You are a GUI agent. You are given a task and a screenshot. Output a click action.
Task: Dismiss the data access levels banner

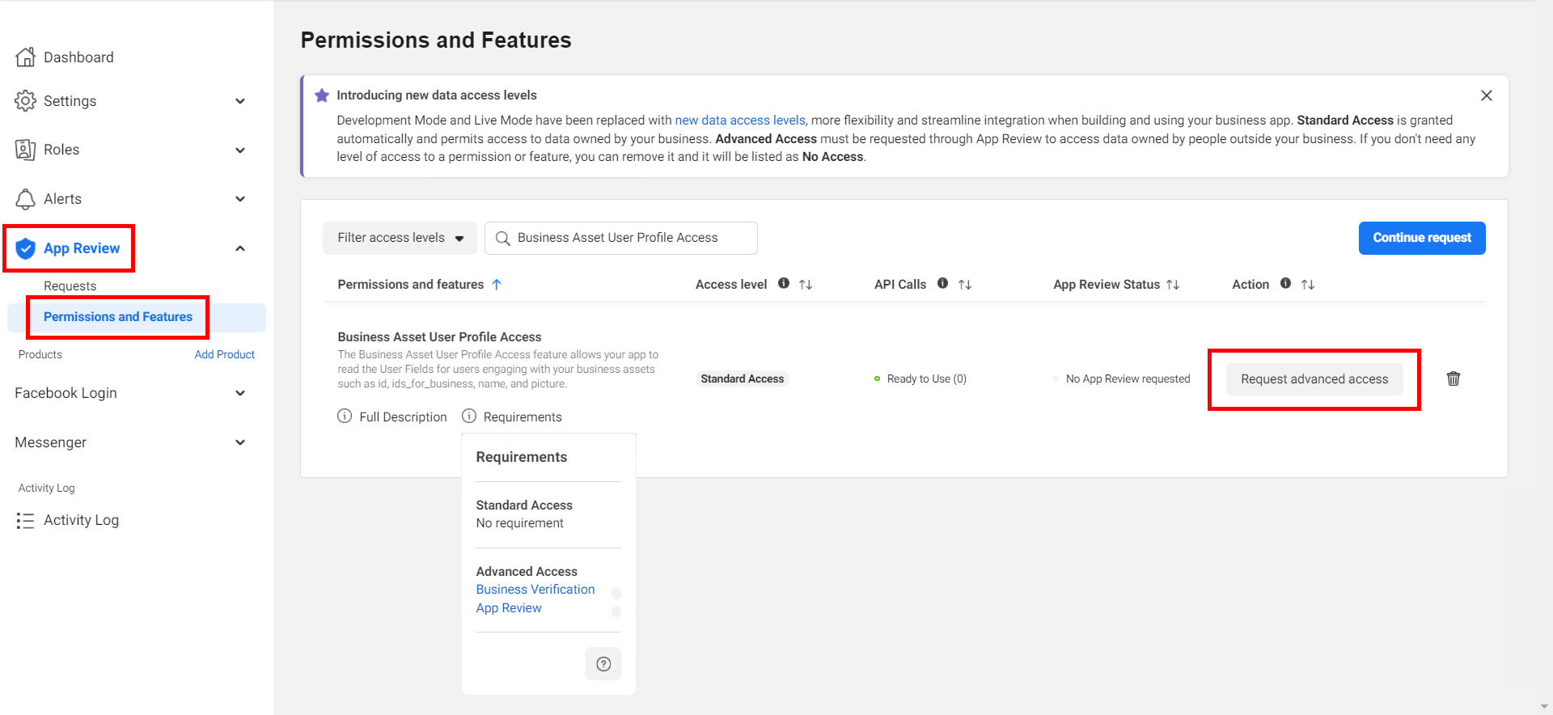pyautogui.click(x=1486, y=95)
